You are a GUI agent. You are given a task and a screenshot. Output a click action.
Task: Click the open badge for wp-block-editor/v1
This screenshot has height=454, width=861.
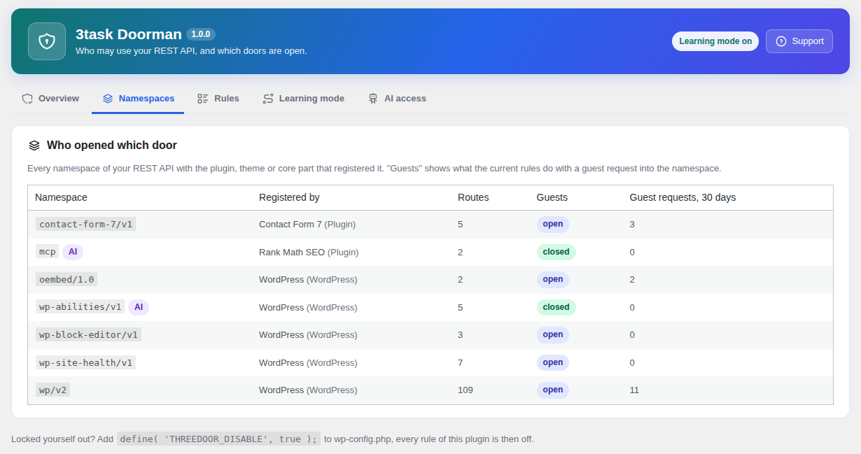[x=553, y=335]
